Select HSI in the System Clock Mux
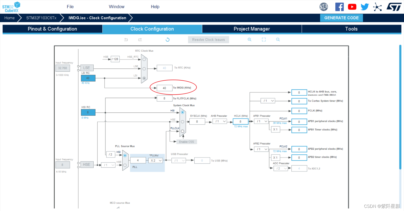The height and width of the screenshot is (211, 404). [183, 112]
